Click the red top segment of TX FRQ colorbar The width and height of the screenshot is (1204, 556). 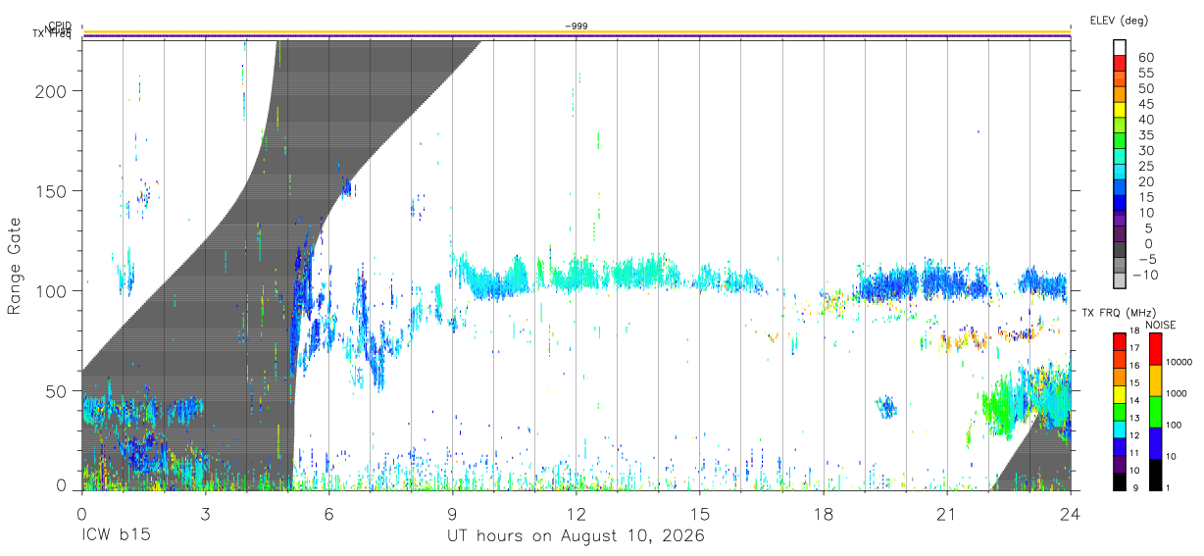coord(1120,342)
